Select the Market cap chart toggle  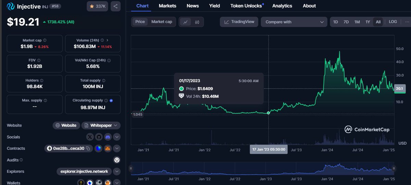pyautogui.click(x=162, y=22)
